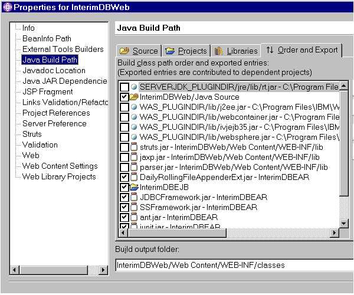Click the jaxp.jar jar icon

pos(134,157)
